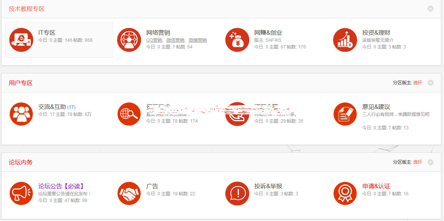Collapse the 技术教程专区 section
Viewport: 444px width, 221px height.
[431, 9]
